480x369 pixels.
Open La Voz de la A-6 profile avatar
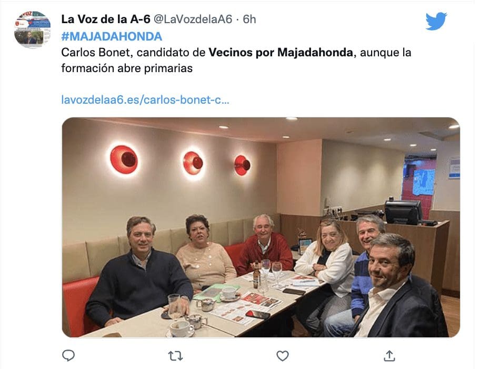[x=32, y=29]
